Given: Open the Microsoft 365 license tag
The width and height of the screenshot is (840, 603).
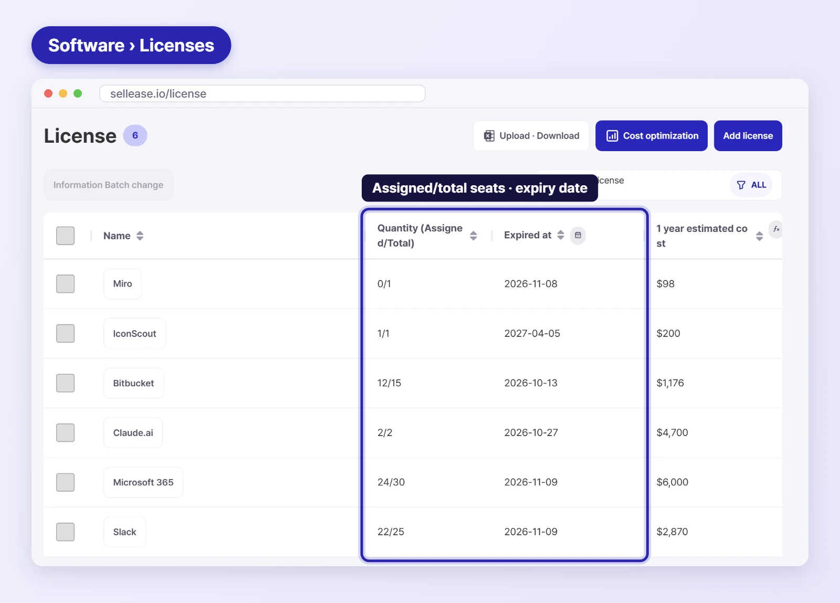Looking at the screenshot, I should point(143,482).
